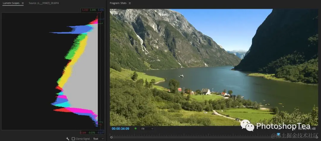Click the red maximum value 1.232

coord(84,10)
